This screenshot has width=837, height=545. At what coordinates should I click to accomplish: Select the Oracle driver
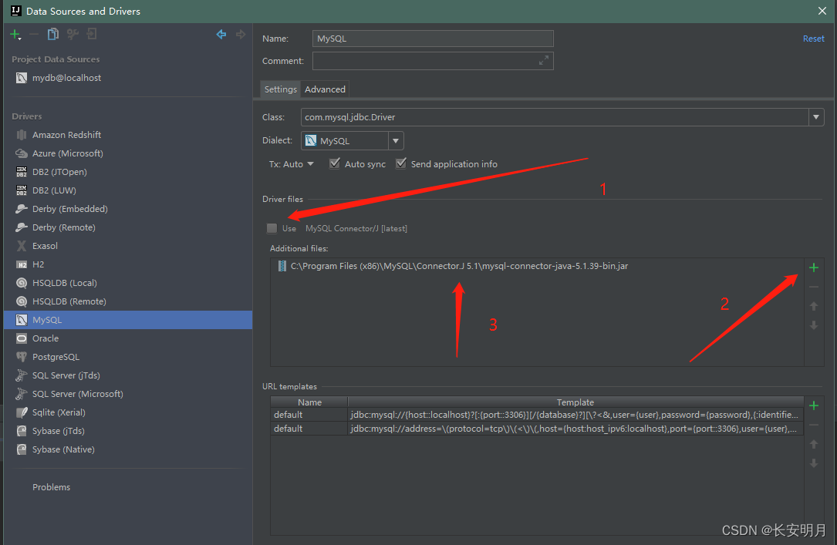pyautogui.click(x=128, y=338)
